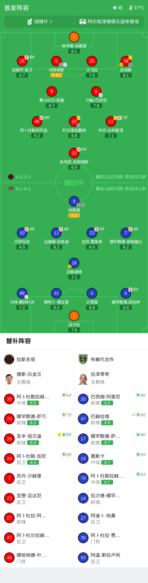Open player number 9 哈默德 jersey
This screenshot has height=583, width=148.
[x=74, y=202]
